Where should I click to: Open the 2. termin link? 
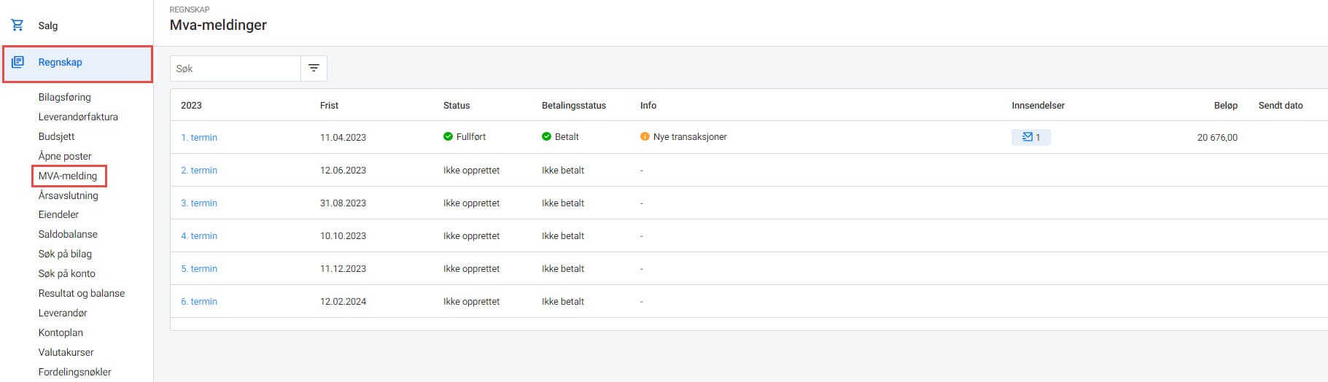[199, 170]
